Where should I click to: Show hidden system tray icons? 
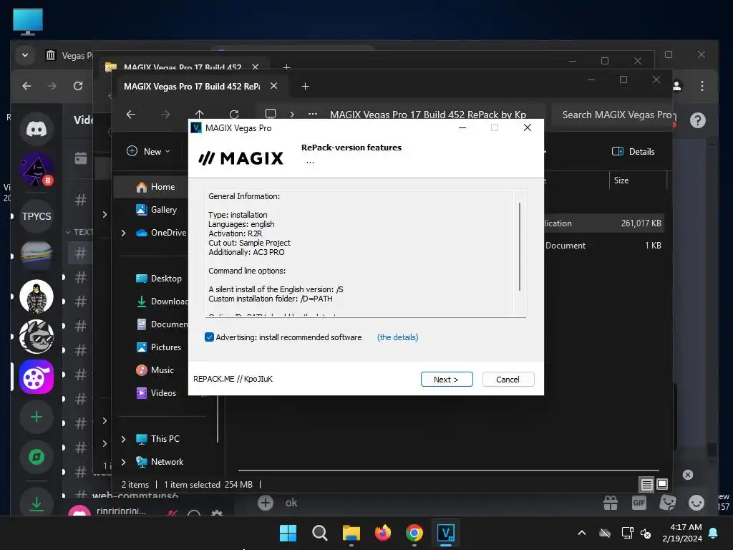click(582, 533)
